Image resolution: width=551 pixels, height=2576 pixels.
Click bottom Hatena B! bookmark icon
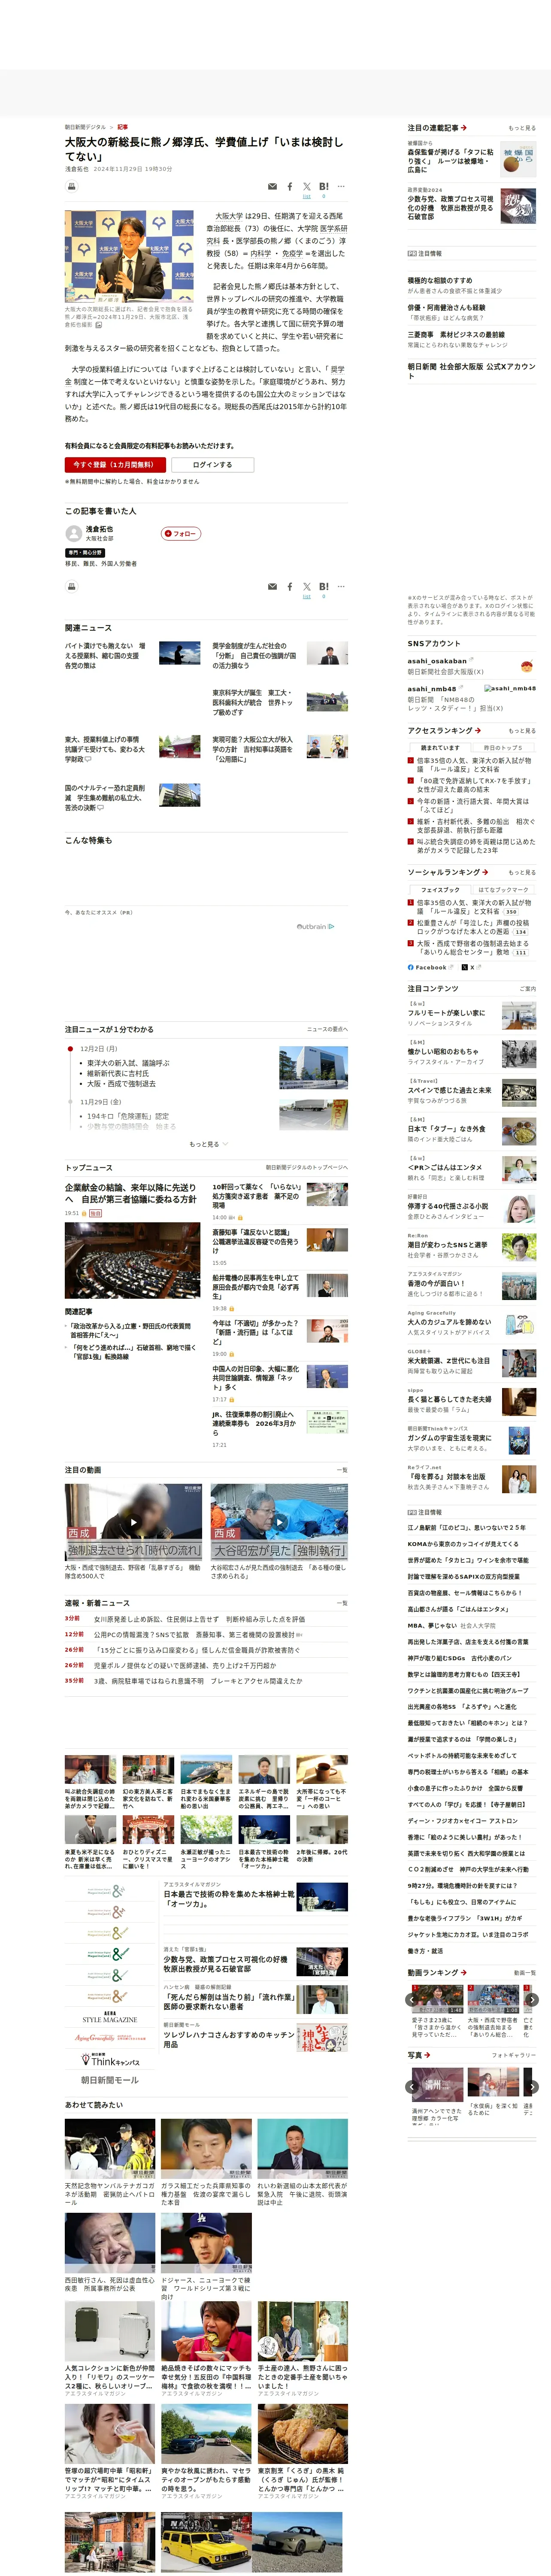324,587
